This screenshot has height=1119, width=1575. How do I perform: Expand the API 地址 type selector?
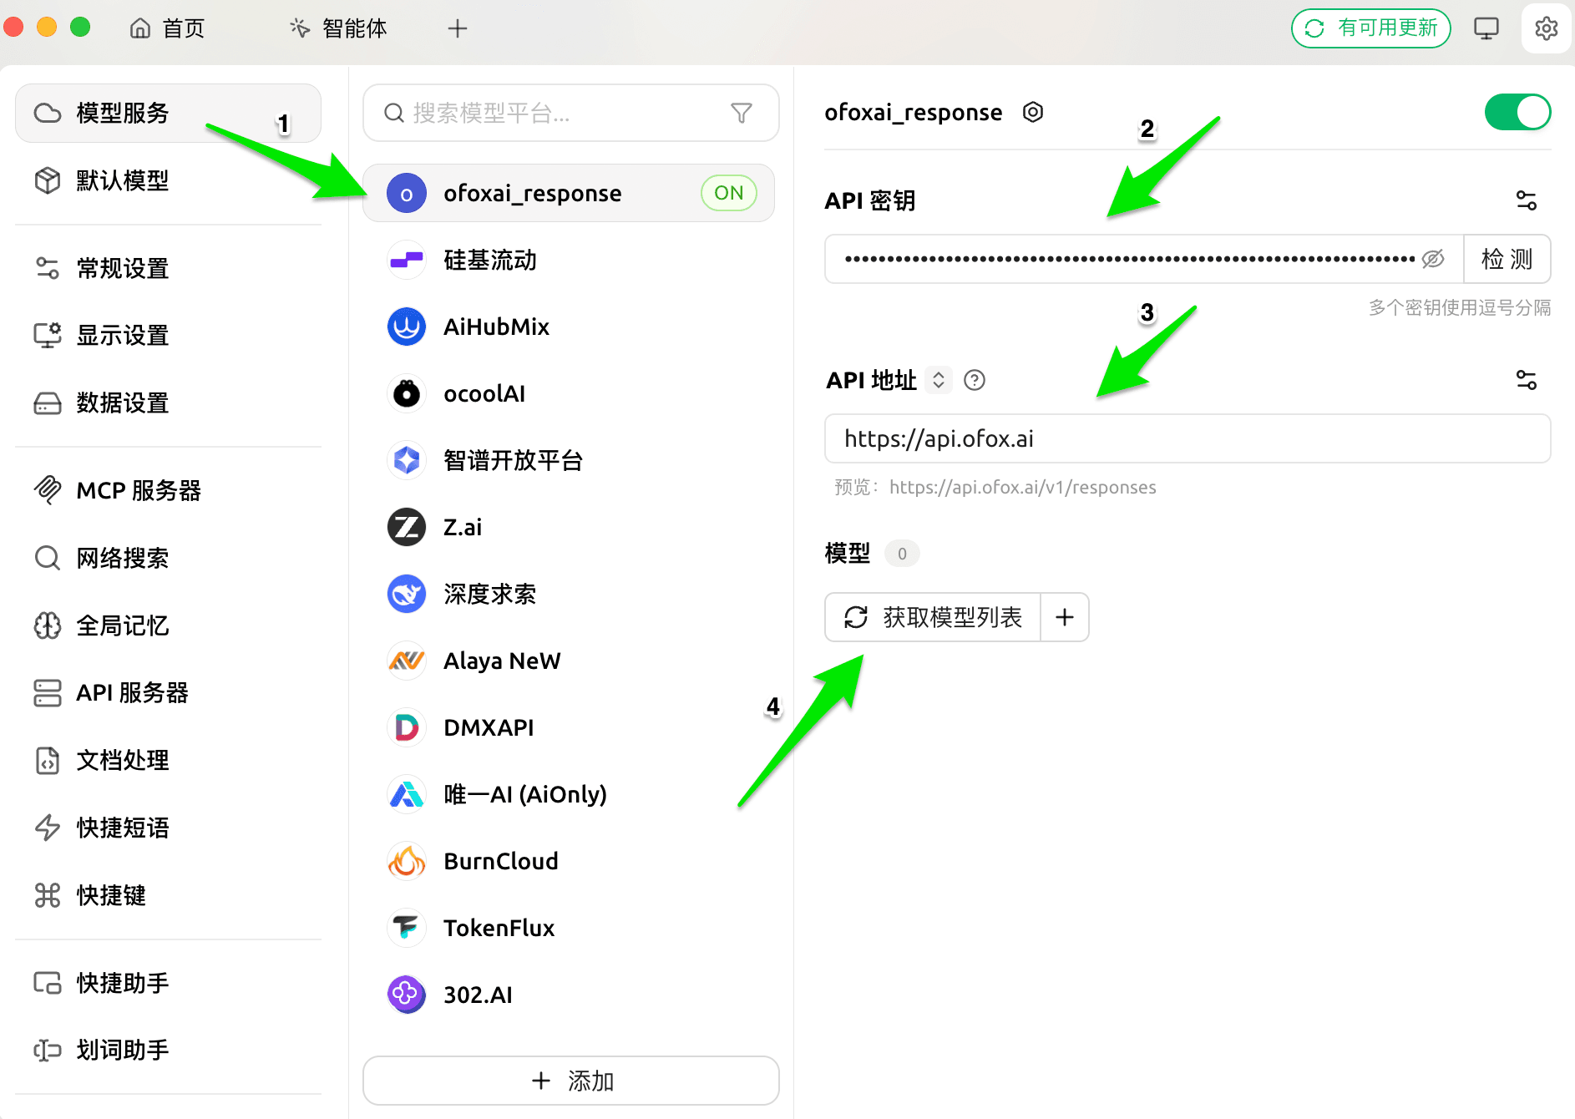tap(939, 380)
